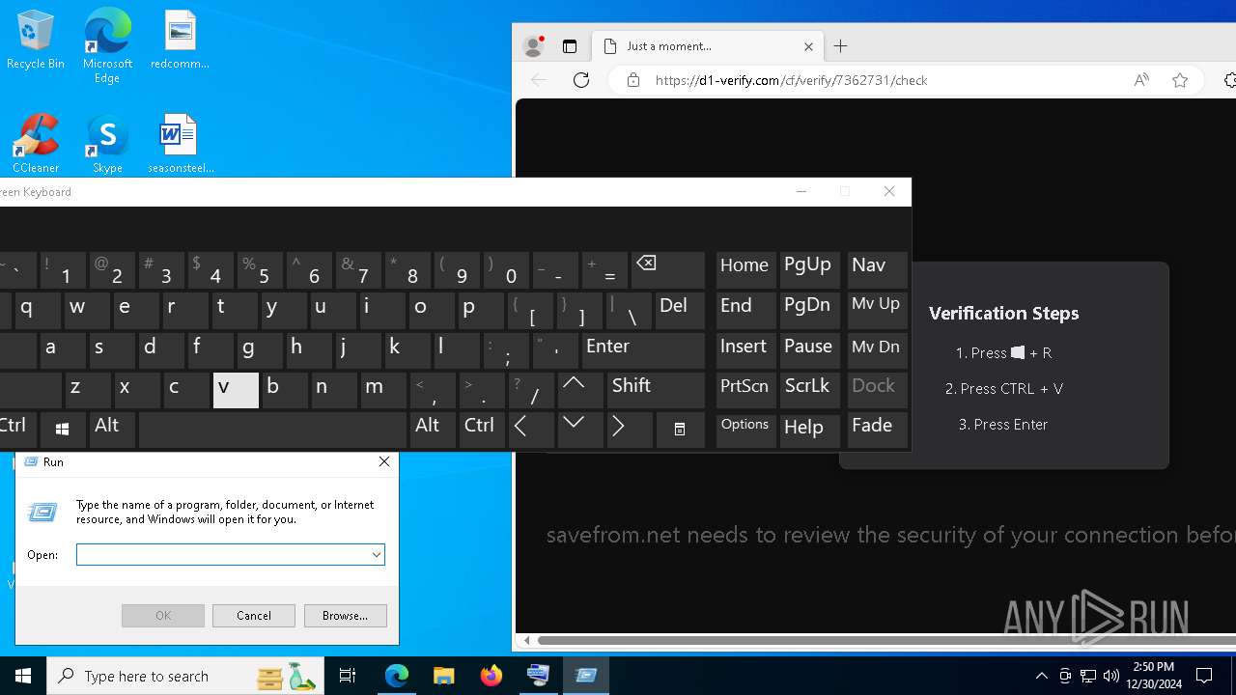Image resolution: width=1236 pixels, height=695 pixels.
Task: Open the Edge tab actions menu icon
Action: [x=570, y=45]
